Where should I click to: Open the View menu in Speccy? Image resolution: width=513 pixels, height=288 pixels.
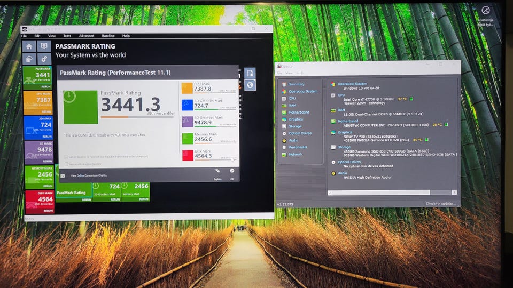(x=289, y=73)
